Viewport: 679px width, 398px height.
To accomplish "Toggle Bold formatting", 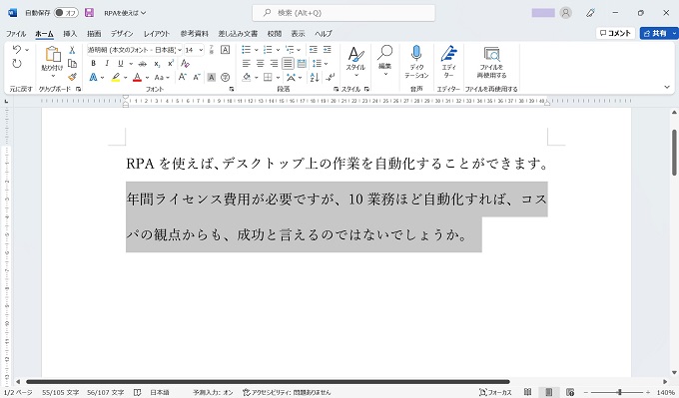I will pyautogui.click(x=93, y=64).
